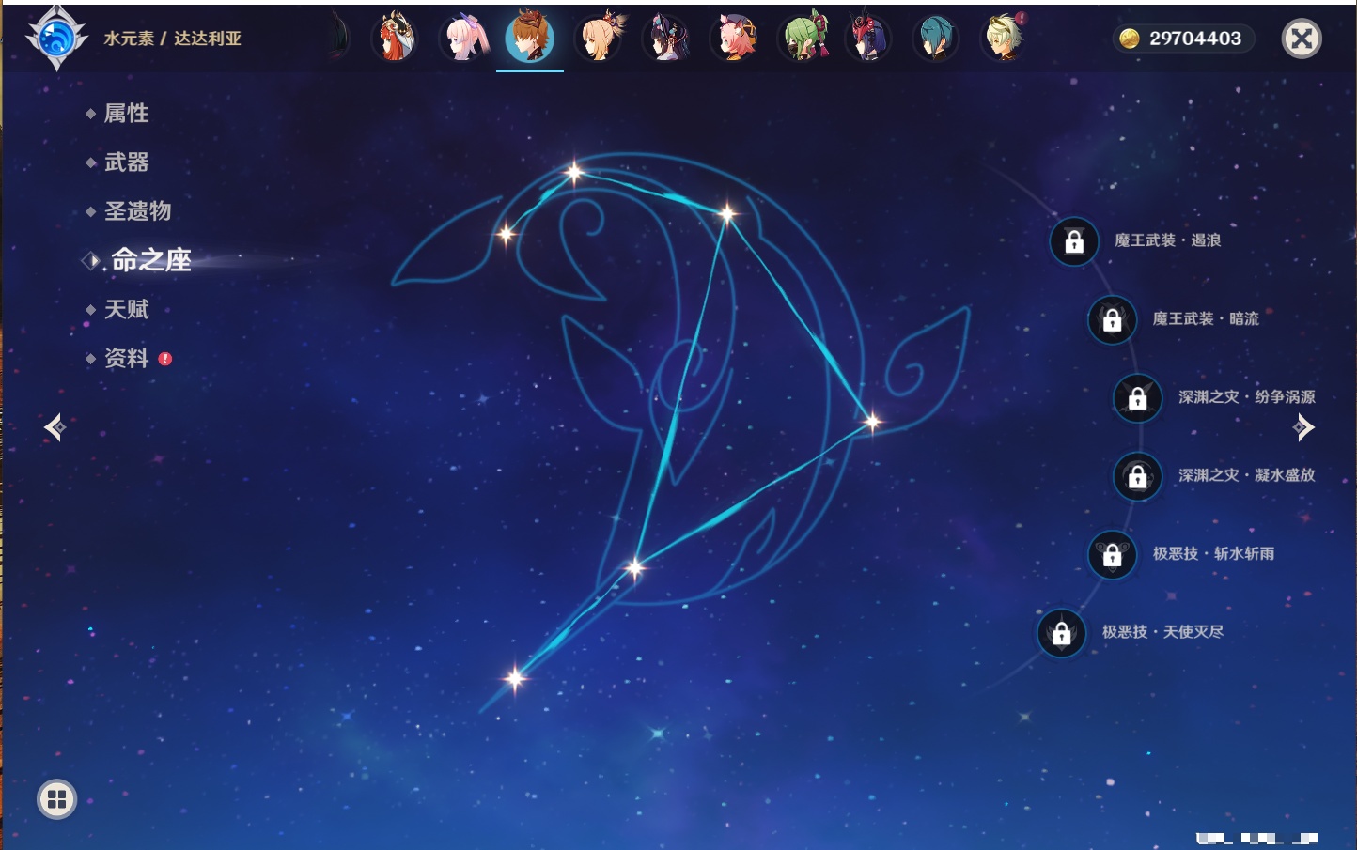Viewport: 1357px width, 850px height.
Task: Select locked constellation 魔王武装·暗流
Action: coord(1112,319)
